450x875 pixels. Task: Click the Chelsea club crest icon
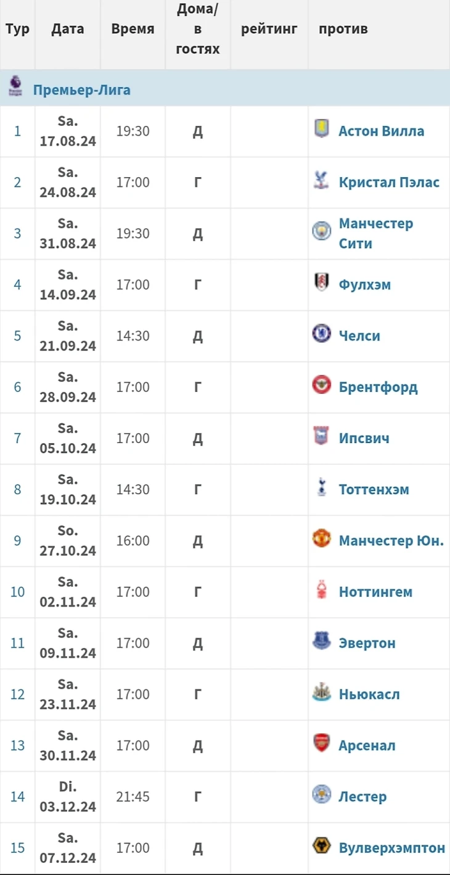pos(321,334)
